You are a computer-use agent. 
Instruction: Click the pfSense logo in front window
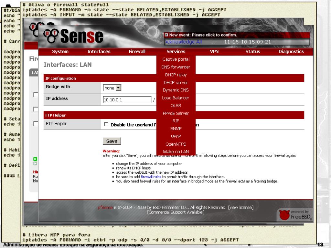[73, 36]
